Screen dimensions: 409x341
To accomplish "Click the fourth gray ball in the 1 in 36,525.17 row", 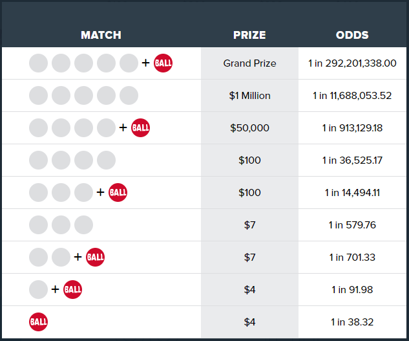I will coord(106,160).
